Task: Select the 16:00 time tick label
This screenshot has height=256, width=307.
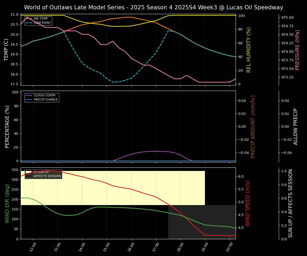Action: click(x=131, y=247)
